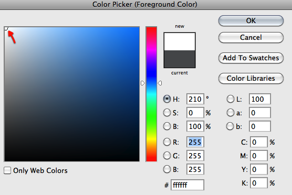This screenshot has width=292, height=195.
Task: Click the C cyan percent field
Action: click(x=259, y=142)
